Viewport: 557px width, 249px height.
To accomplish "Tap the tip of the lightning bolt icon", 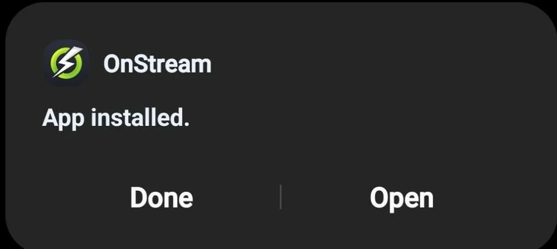I will (81, 49).
